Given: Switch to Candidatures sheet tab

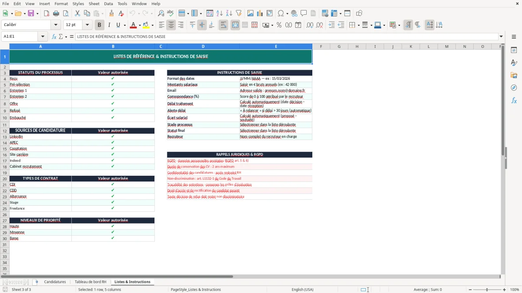Looking at the screenshot, I should (x=55, y=282).
